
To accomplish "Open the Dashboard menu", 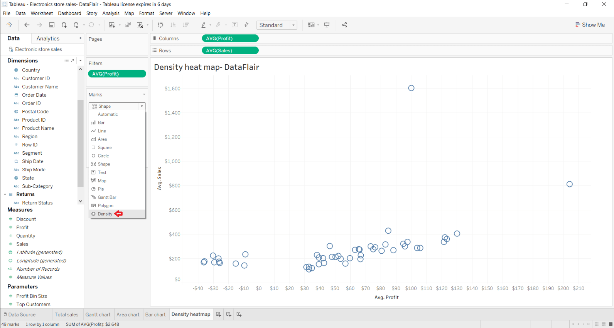I will pyautogui.click(x=69, y=13).
